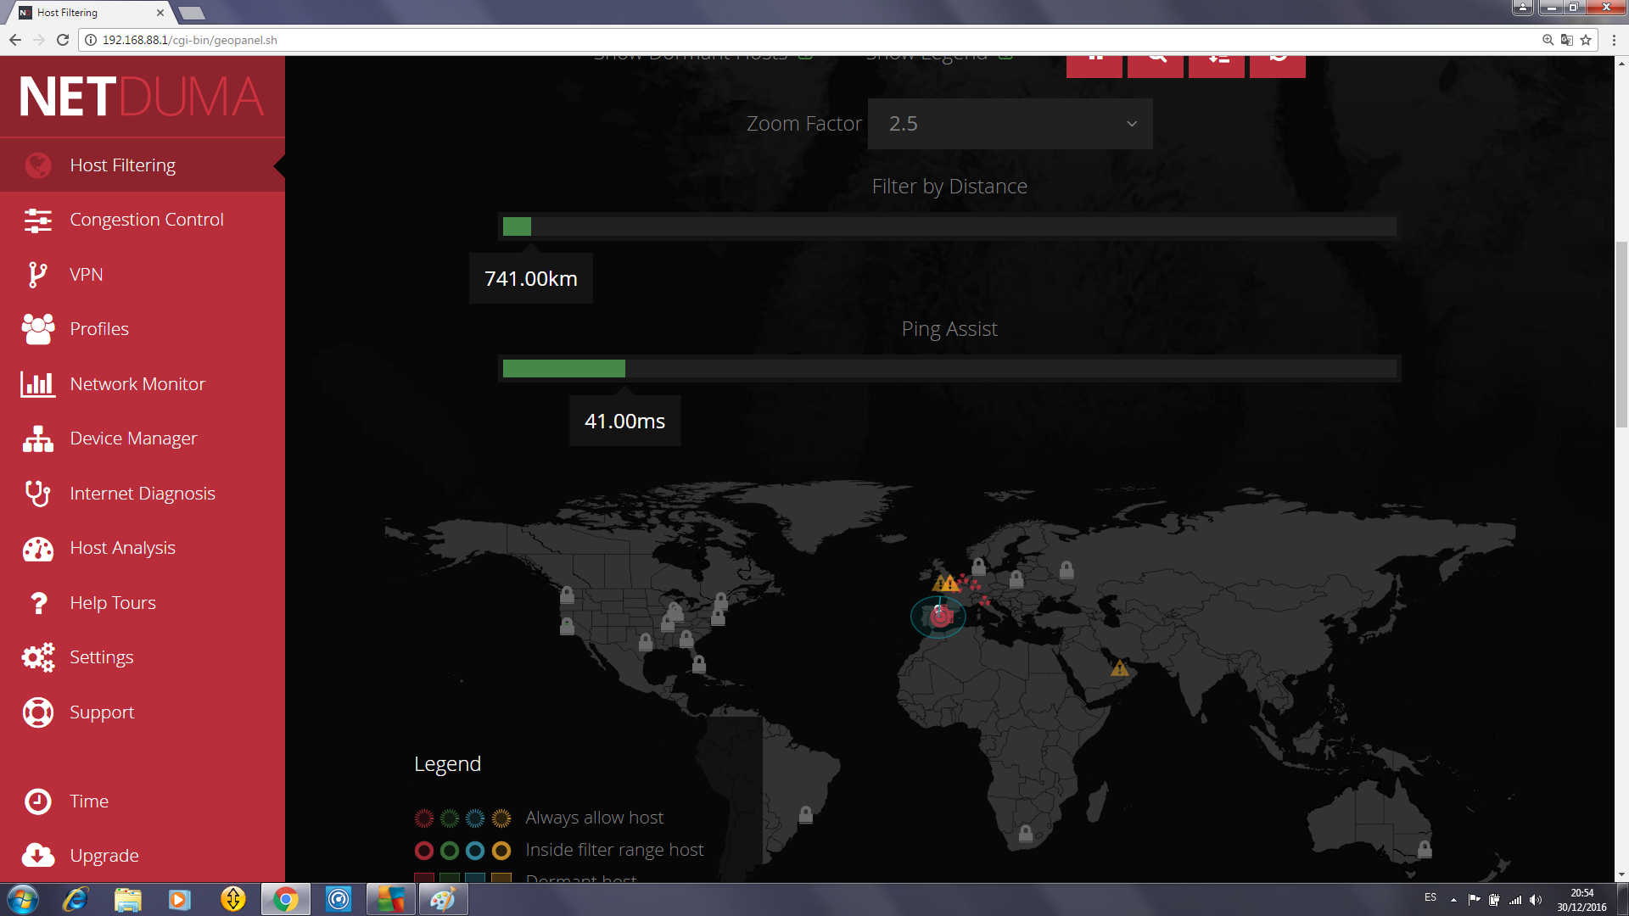Image resolution: width=1629 pixels, height=916 pixels.
Task: Click the Settings gears icon
Action: pyautogui.click(x=37, y=657)
